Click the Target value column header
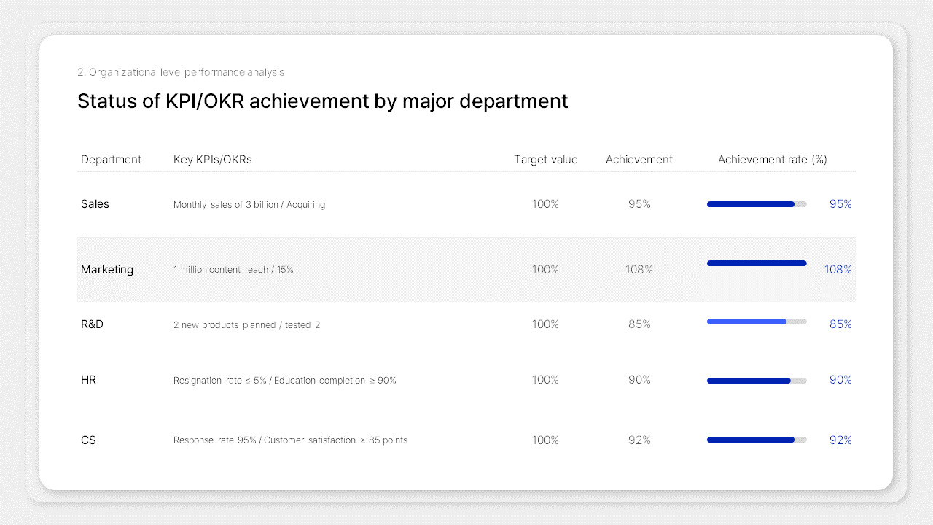 545,159
